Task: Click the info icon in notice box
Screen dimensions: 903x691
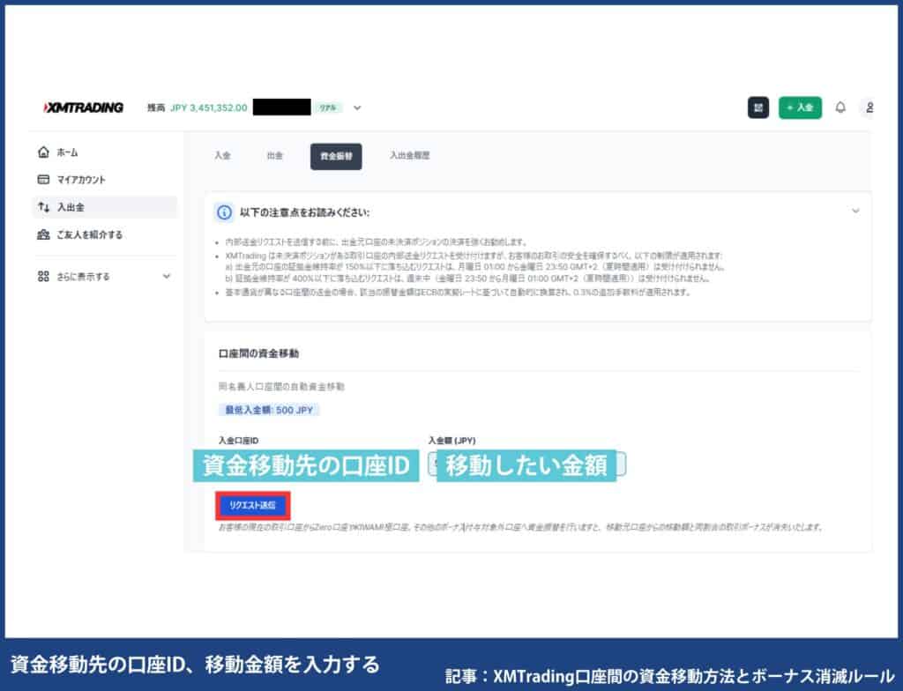Action: 224,212
